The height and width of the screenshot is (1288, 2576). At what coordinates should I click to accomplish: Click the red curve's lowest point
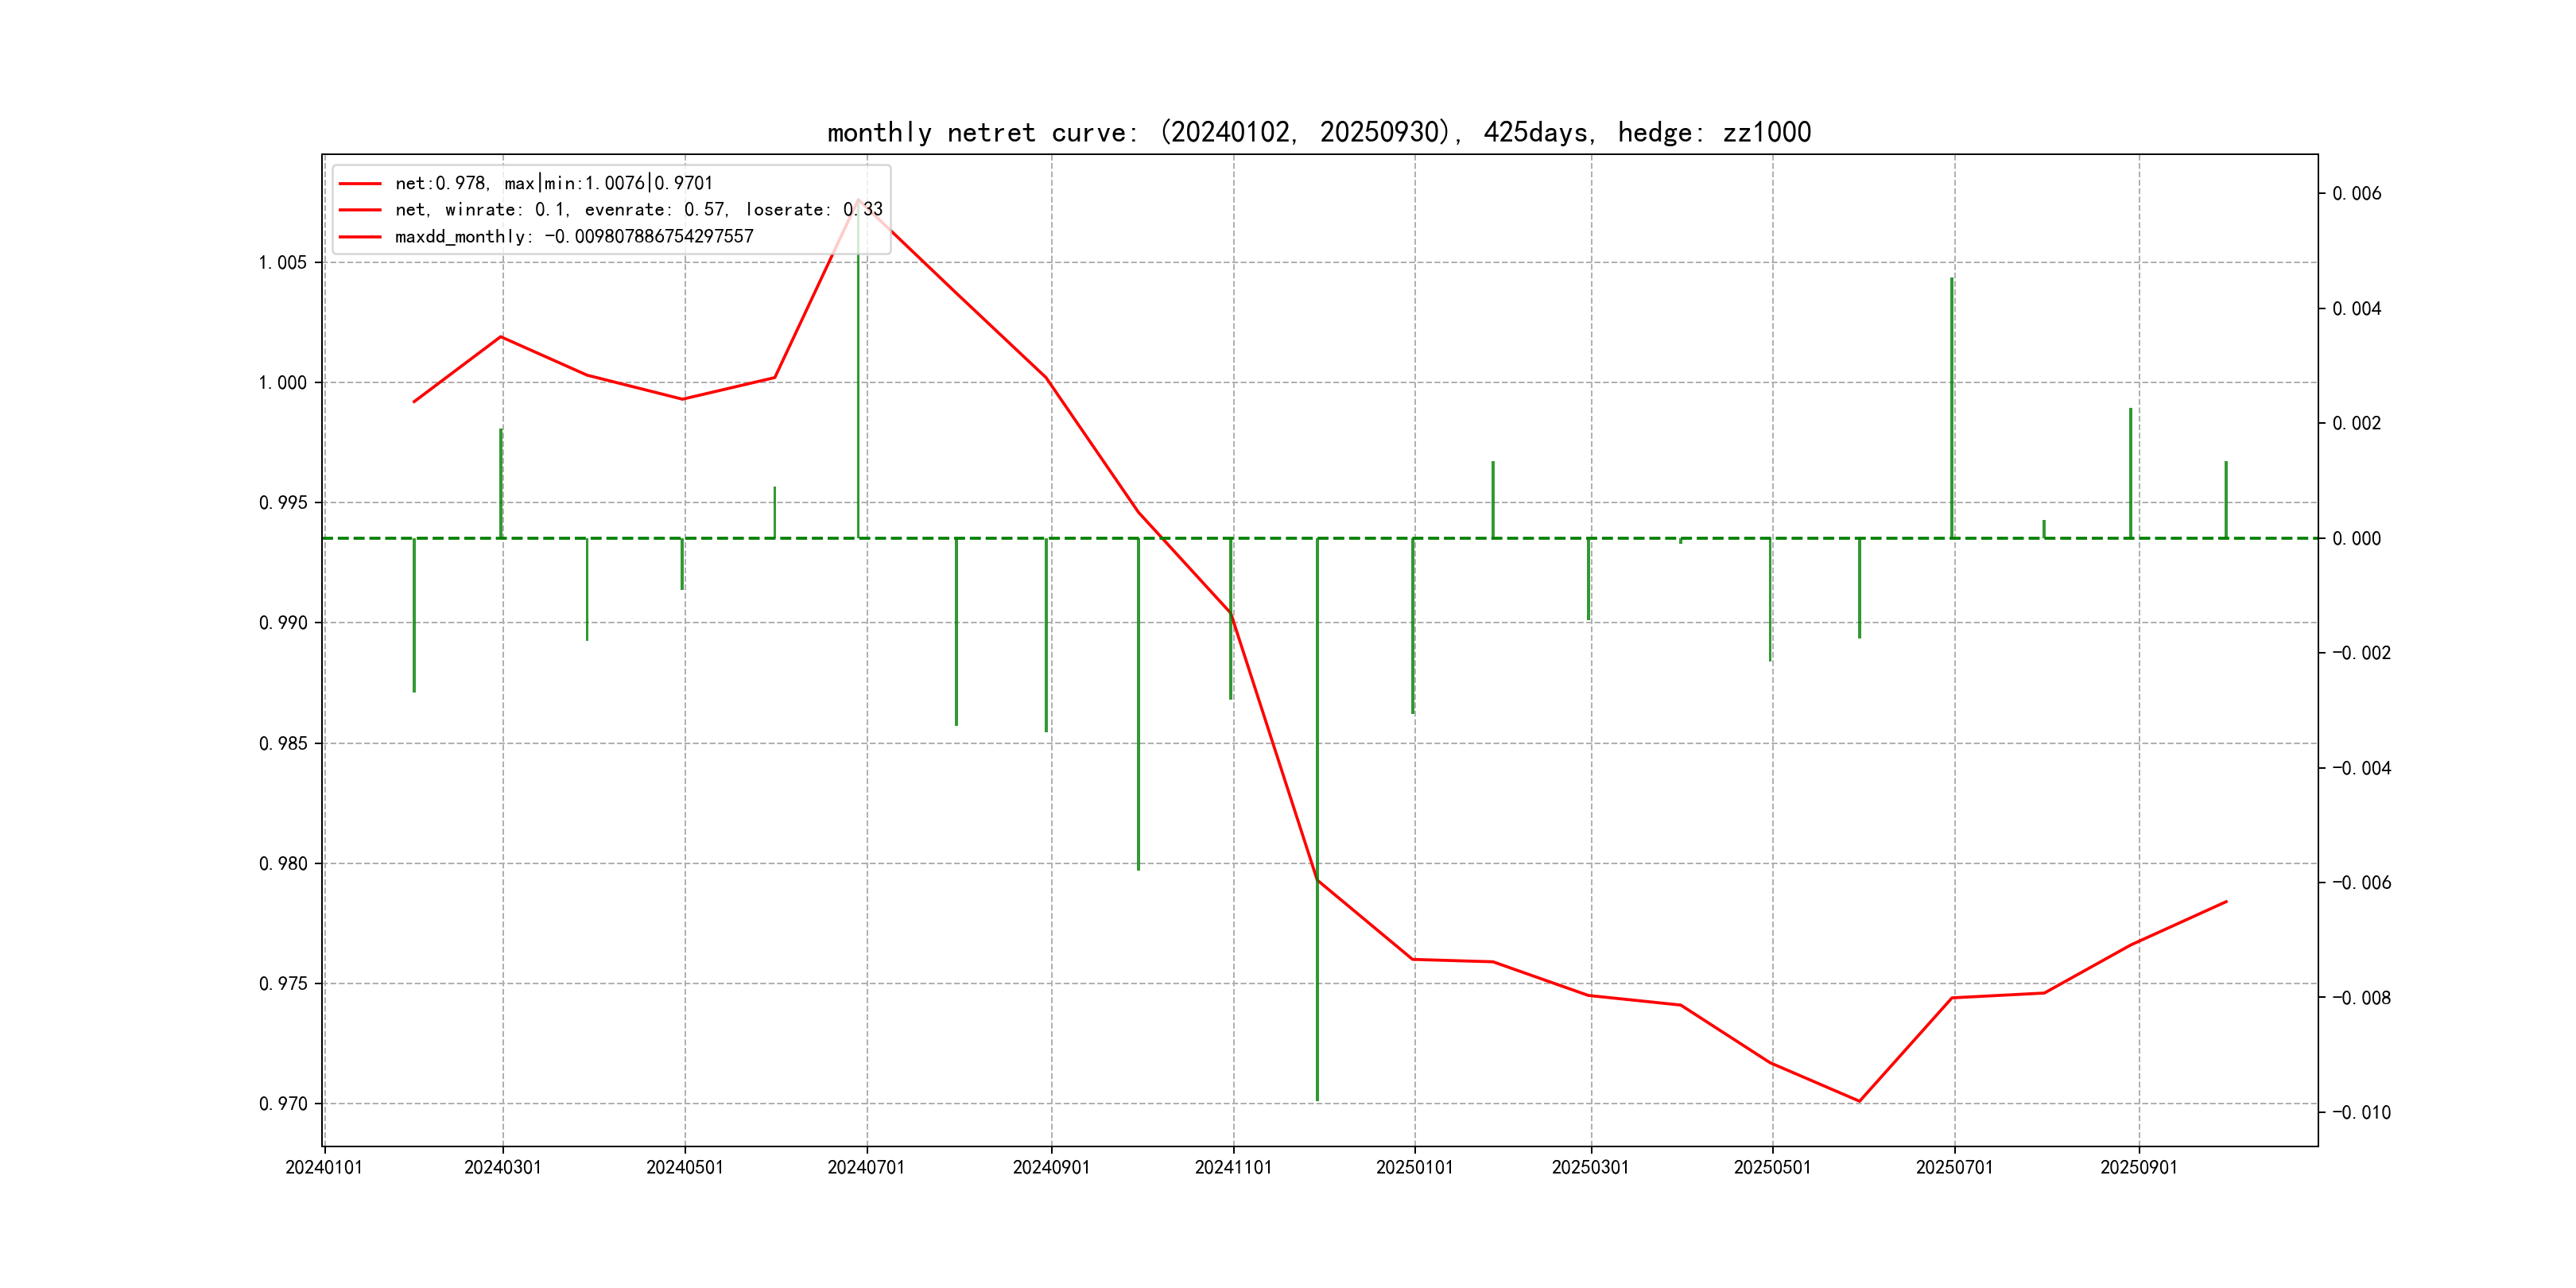click(x=1859, y=1101)
